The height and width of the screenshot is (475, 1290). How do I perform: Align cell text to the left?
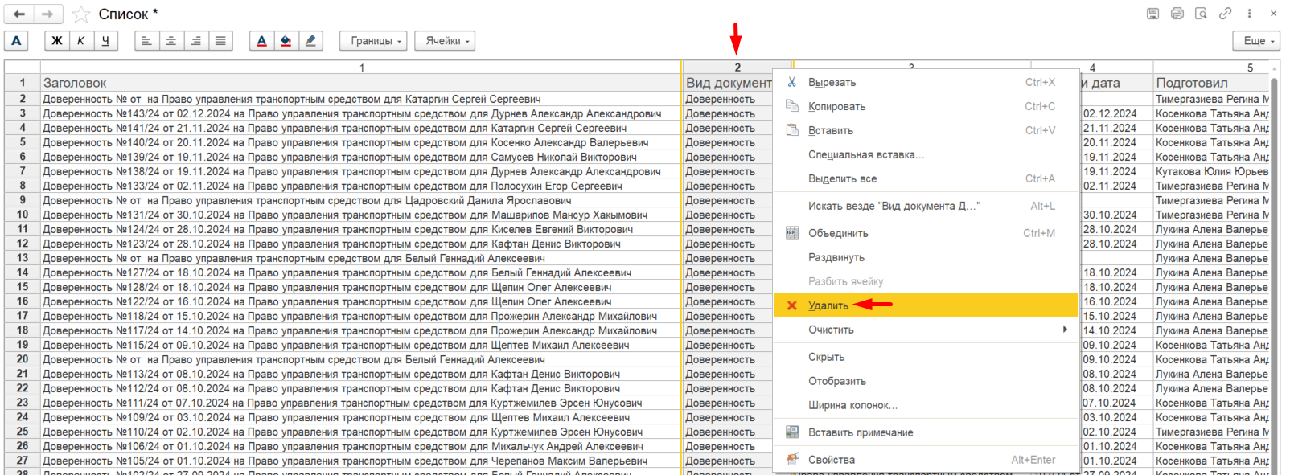coord(147,40)
